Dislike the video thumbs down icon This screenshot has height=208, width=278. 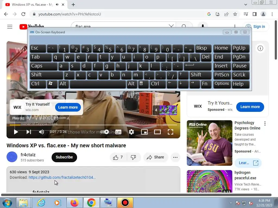pos(133,157)
